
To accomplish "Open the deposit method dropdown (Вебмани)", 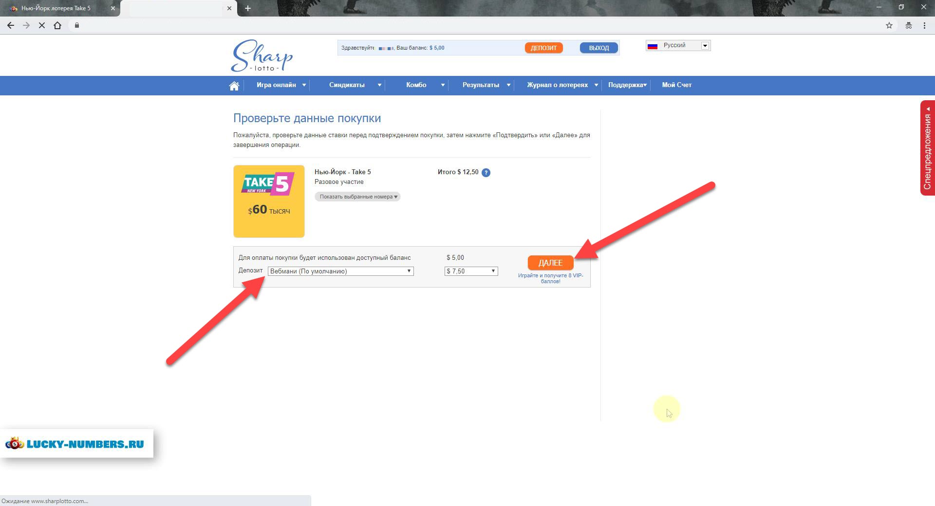I will point(340,271).
